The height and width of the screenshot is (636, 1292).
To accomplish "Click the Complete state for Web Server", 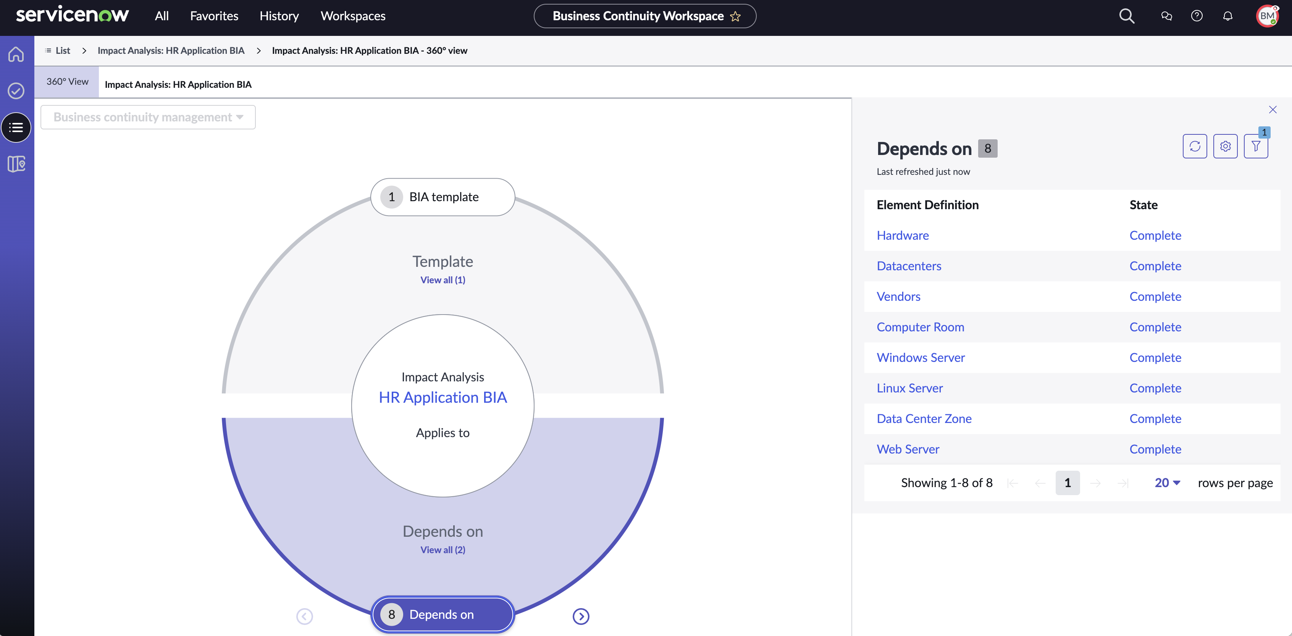I will (x=1155, y=449).
